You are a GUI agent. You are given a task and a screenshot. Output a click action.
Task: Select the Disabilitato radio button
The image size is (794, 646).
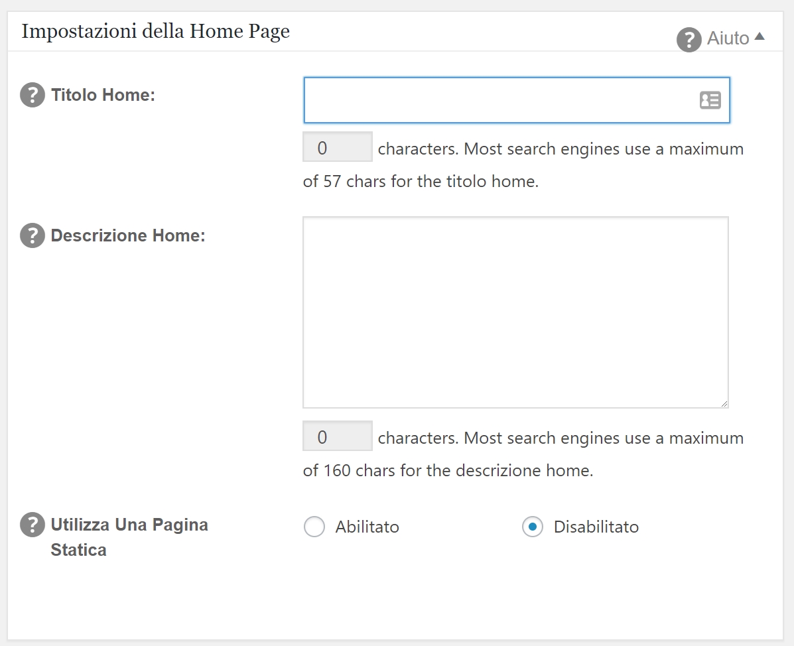[532, 527]
